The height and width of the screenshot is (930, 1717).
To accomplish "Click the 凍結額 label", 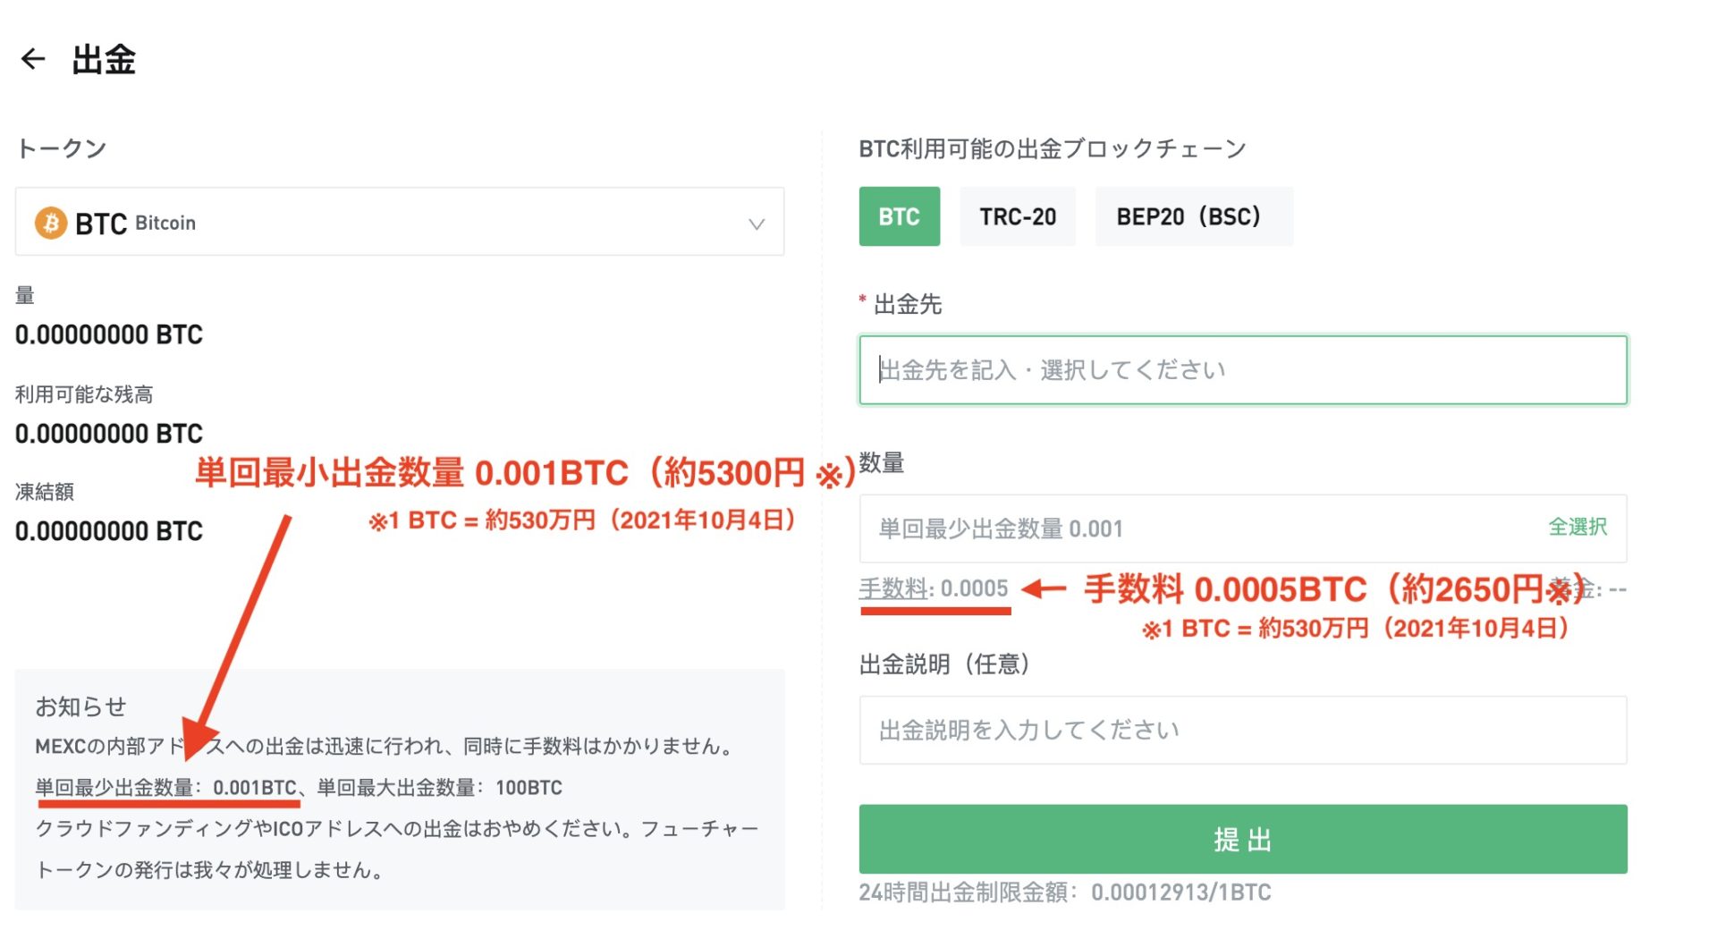I will [x=45, y=492].
